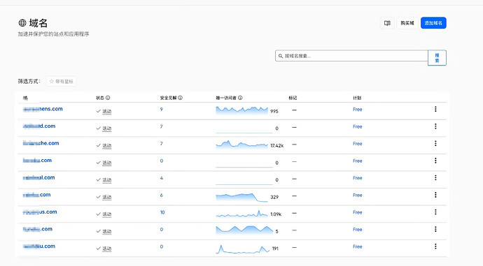Click the Free plan link for che.com
The height and width of the screenshot is (266, 483).
[x=357, y=144]
